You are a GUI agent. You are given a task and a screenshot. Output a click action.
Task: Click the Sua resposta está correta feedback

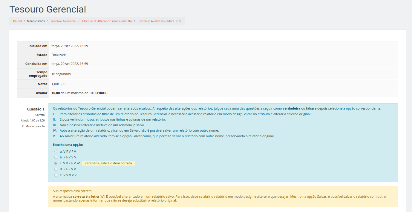coord(73,191)
